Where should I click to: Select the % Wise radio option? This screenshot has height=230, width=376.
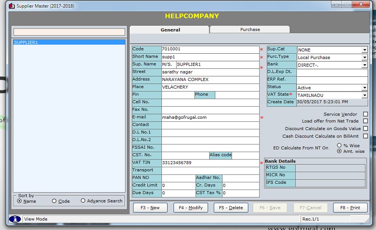339,146
